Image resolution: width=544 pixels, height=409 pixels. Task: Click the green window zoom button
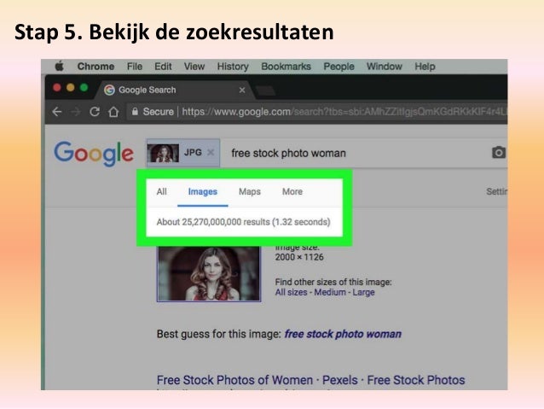coord(84,87)
